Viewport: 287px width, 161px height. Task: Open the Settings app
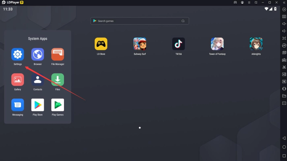coord(18,54)
